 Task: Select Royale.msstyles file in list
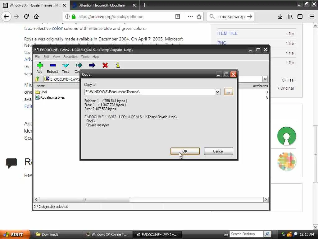point(50,97)
